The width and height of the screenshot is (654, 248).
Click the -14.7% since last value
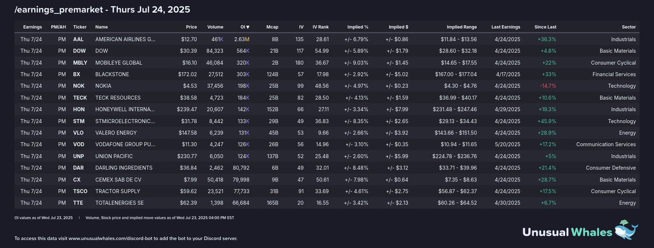click(548, 86)
